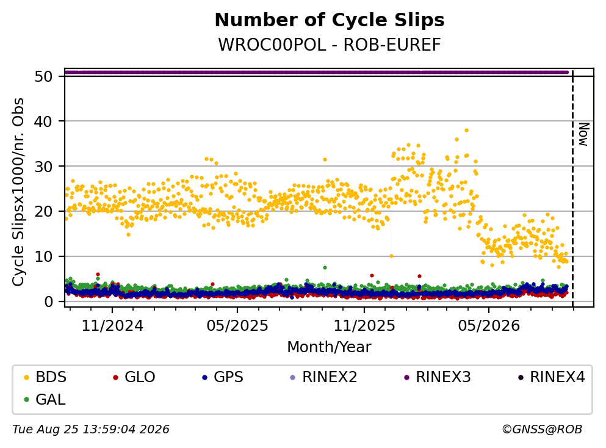Click the y-axis label Cycle Slipsx1000/nr. Obs
Image resolution: width=606 pixels, height=448 pixels.
(18, 192)
